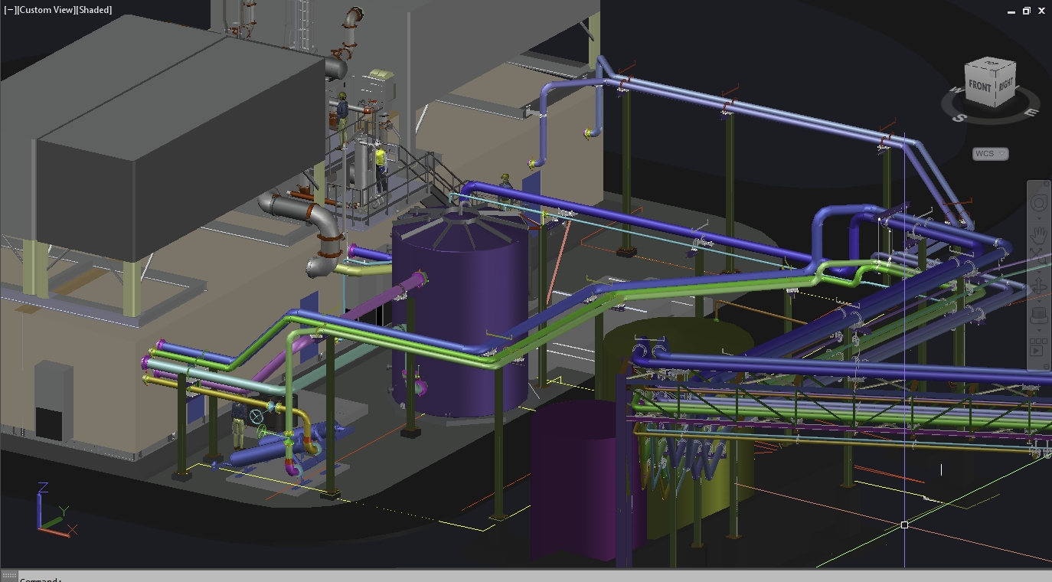
Task: Click the RIGHT face of the ViewCube
Action: pos(1005,83)
